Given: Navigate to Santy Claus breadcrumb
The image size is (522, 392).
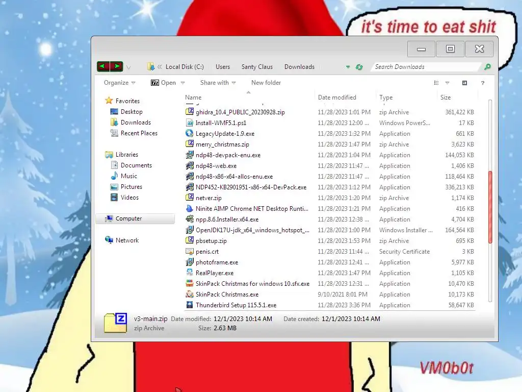Looking at the screenshot, I should pos(257,67).
